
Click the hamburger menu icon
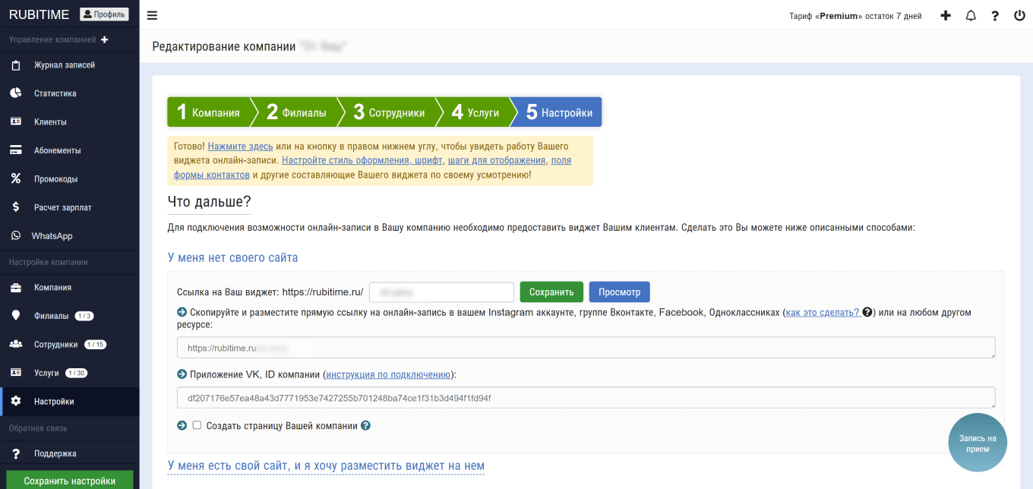pyautogui.click(x=153, y=15)
